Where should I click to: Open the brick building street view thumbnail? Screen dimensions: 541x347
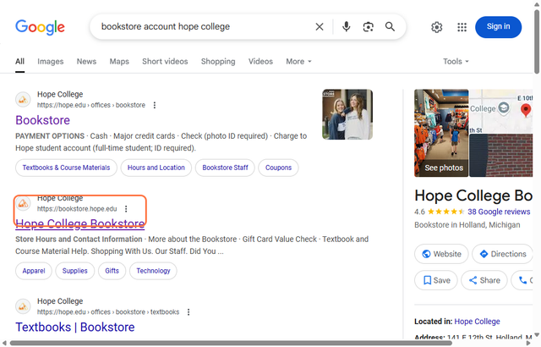click(x=501, y=156)
